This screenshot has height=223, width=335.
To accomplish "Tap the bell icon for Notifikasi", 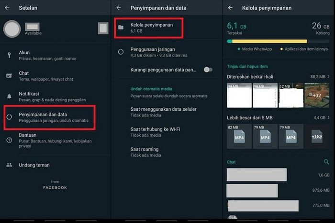I will tap(9, 96).
